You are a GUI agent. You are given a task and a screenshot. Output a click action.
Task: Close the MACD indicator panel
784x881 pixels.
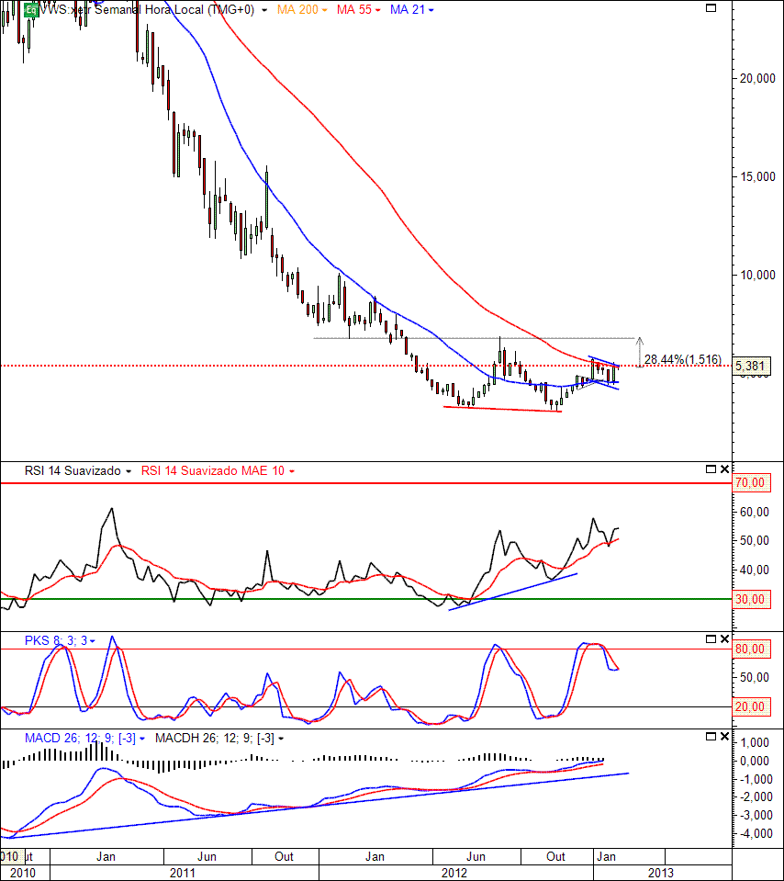click(724, 736)
